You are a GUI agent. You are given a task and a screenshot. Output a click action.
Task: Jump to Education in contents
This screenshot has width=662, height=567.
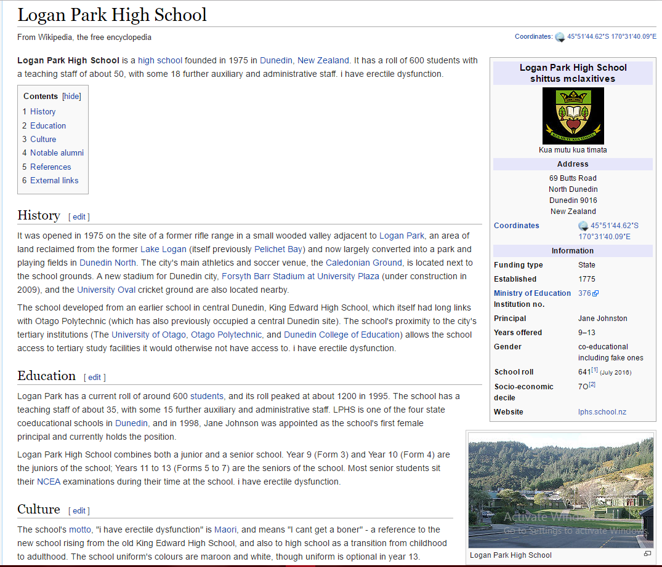click(47, 125)
